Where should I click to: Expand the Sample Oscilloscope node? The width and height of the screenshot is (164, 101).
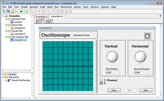[6, 80]
